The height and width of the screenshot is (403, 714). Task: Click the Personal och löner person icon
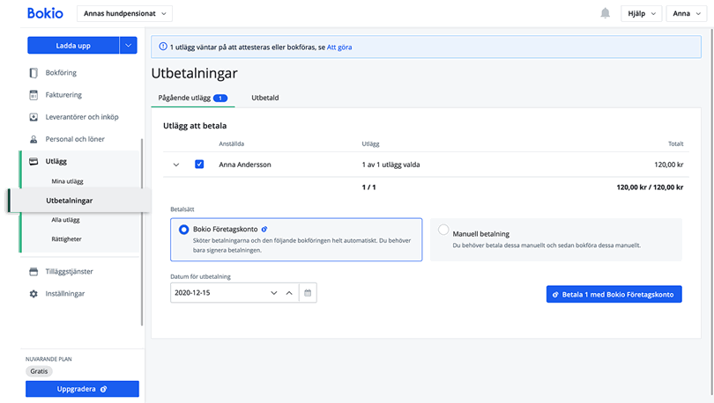(33, 139)
